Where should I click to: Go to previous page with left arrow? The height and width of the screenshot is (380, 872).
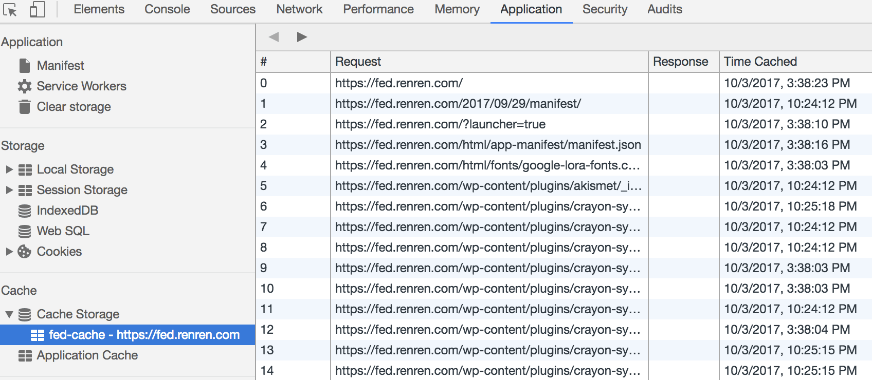tap(274, 37)
